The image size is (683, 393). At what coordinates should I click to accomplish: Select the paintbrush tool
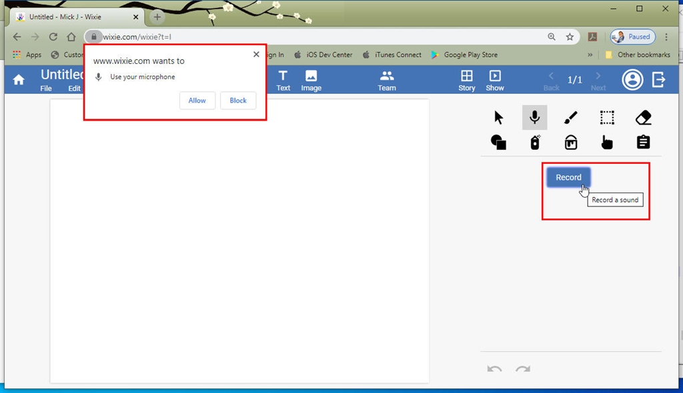click(x=571, y=117)
